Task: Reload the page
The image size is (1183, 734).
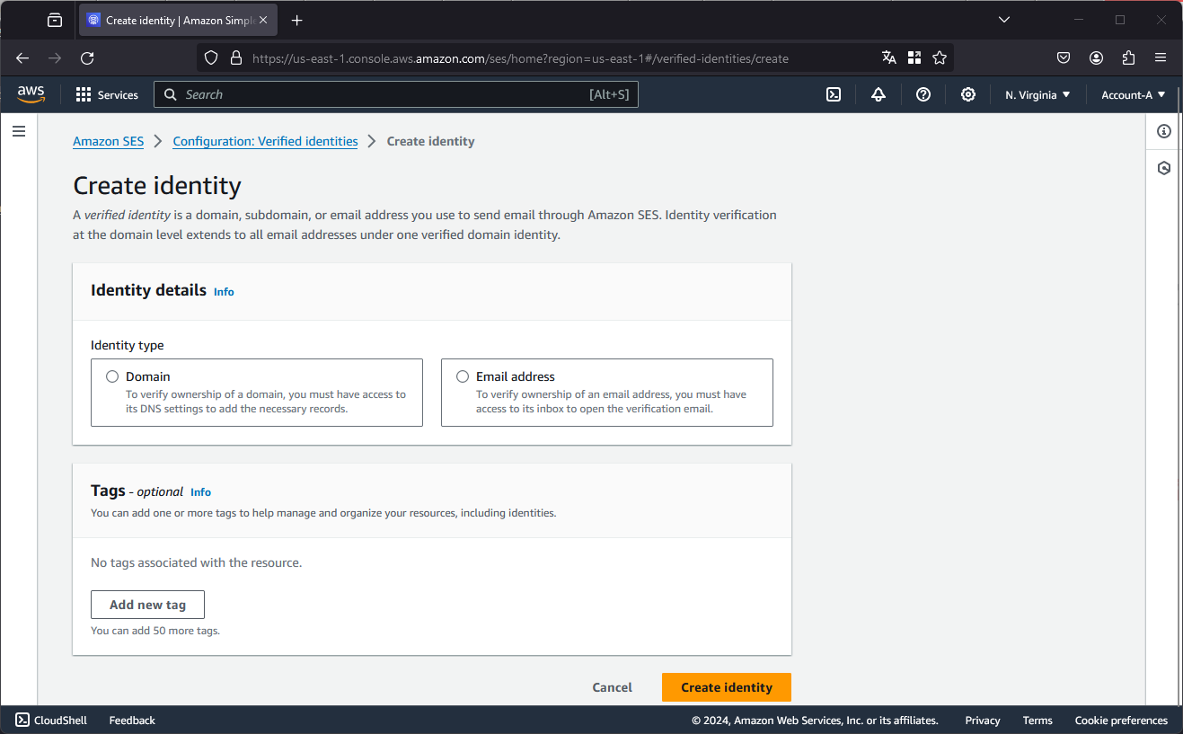Action: (x=87, y=57)
